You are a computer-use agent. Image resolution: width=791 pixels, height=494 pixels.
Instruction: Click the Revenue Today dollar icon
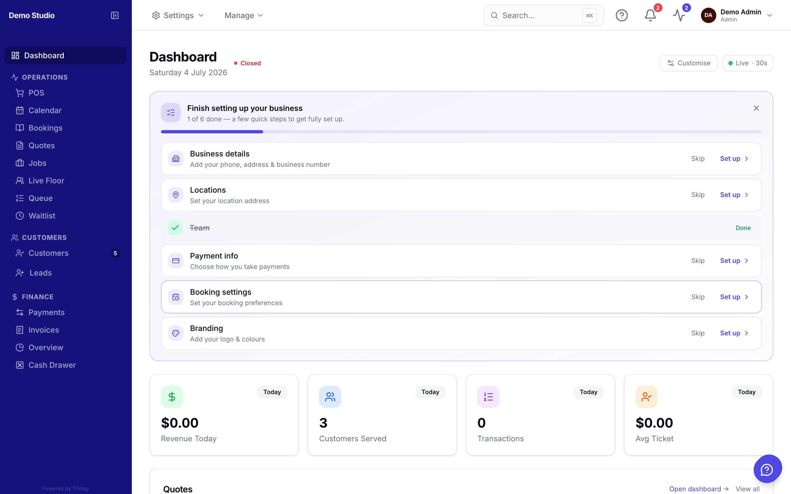click(172, 397)
